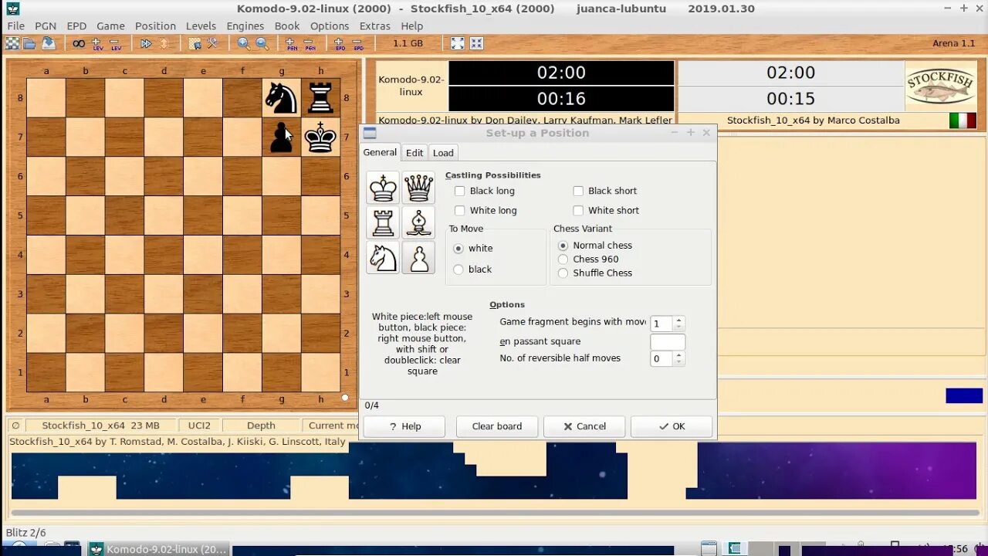Select the knight piece in Set-up dialog
Screen dimensions: 988x556
(383, 257)
